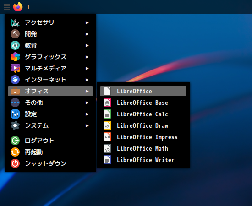Launch LibreOffice Impress

coord(143,137)
